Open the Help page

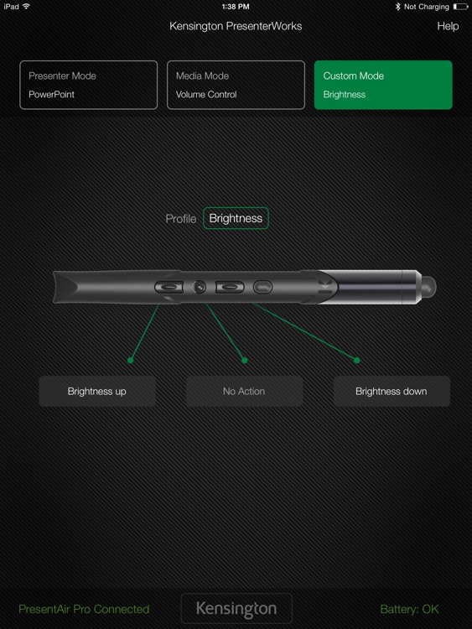point(448,27)
